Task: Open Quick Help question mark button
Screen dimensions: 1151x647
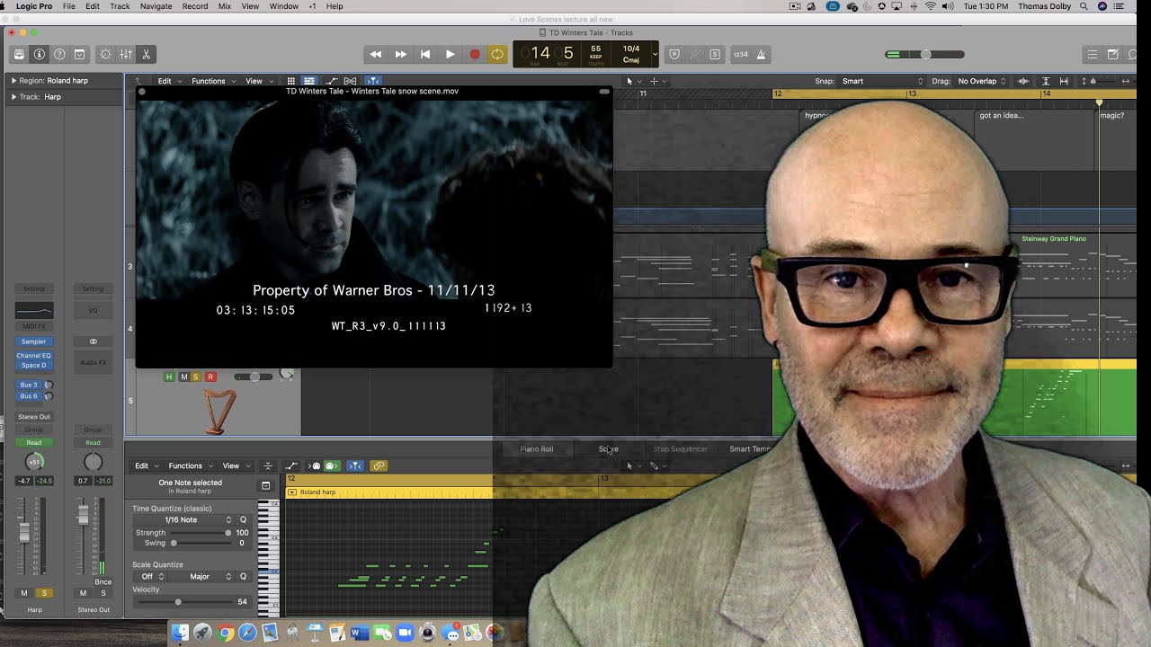Action: click(59, 54)
